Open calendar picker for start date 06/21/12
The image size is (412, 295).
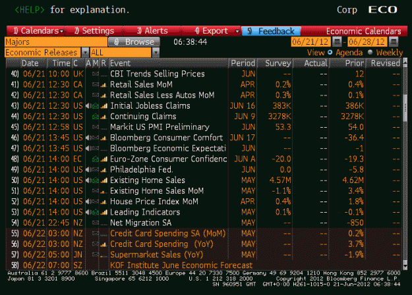click(337, 41)
